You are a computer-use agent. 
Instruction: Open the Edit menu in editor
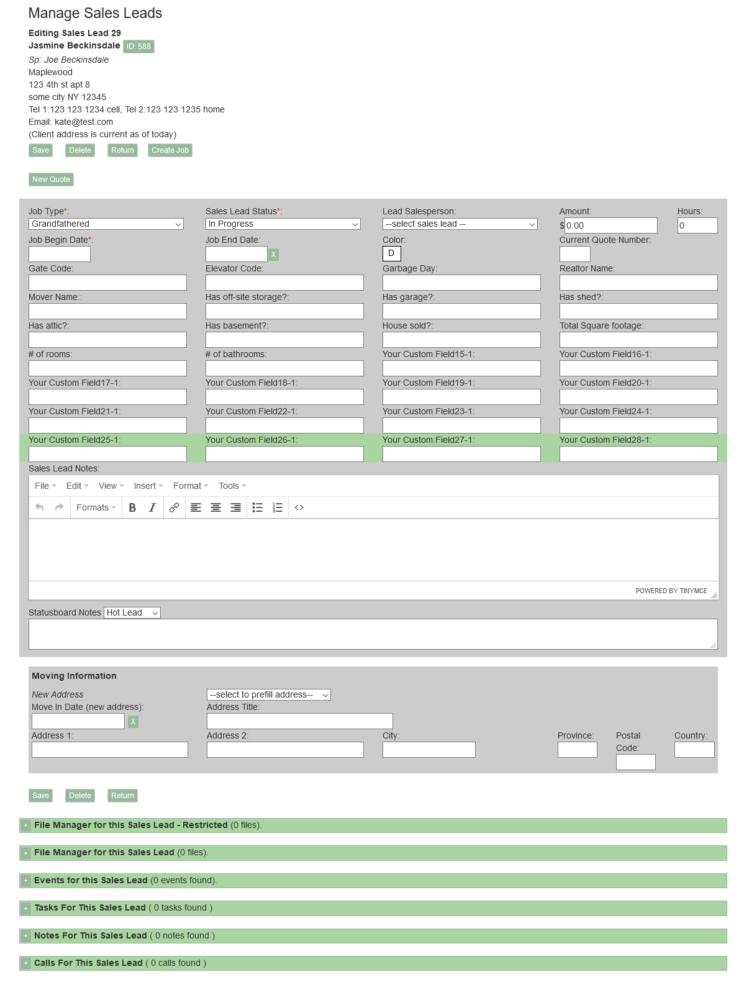pyautogui.click(x=78, y=486)
